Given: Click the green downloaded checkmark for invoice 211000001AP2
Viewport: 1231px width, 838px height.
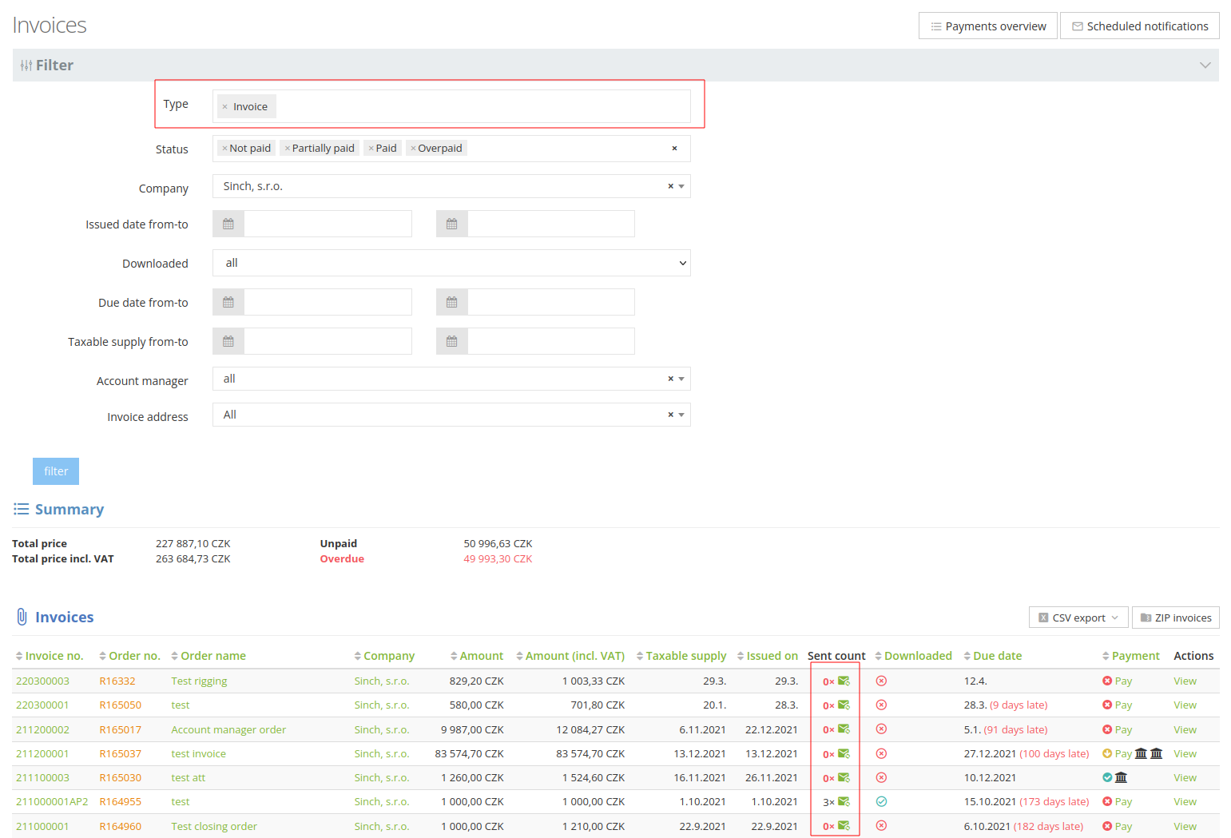Looking at the screenshot, I should pyautogui.click(x=881, y=801).
